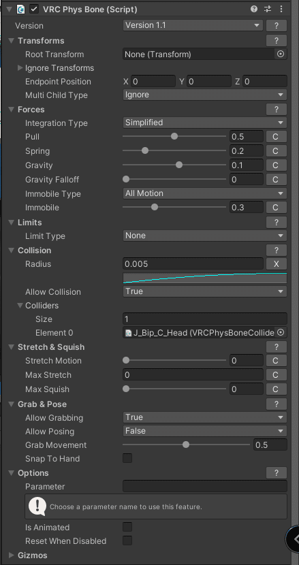Expand the Ignore Transforms list

[x=20, y=68]
